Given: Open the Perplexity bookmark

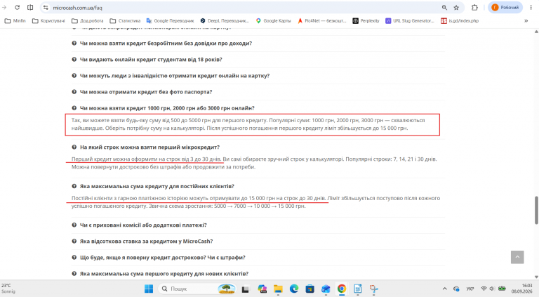Looking at the screenshot, I should [x=366, y=21].
